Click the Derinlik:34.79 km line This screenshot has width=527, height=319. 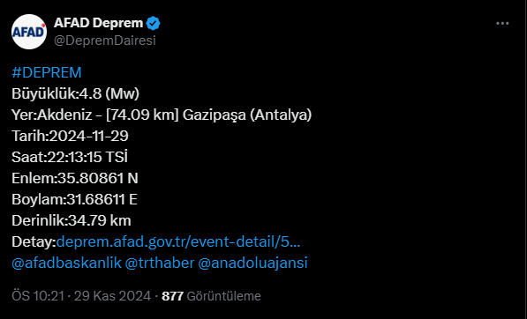[72, 220]
